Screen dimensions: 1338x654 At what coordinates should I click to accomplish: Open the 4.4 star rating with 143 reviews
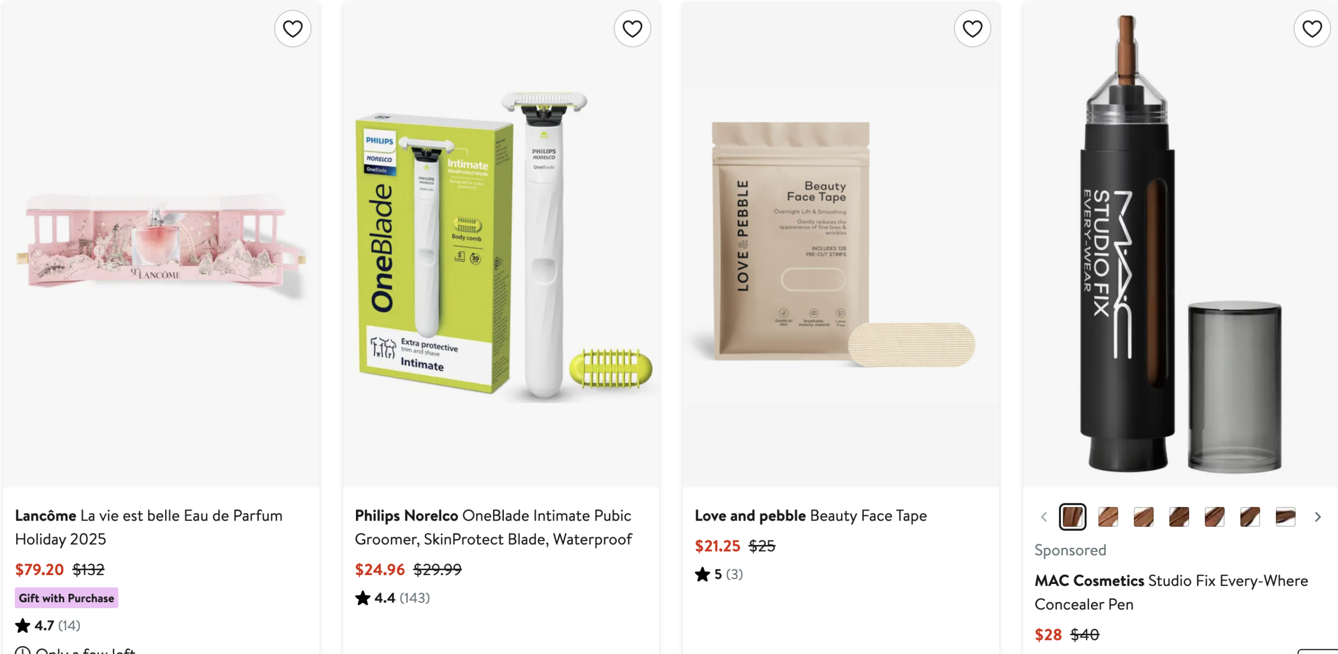coord(393,598)
